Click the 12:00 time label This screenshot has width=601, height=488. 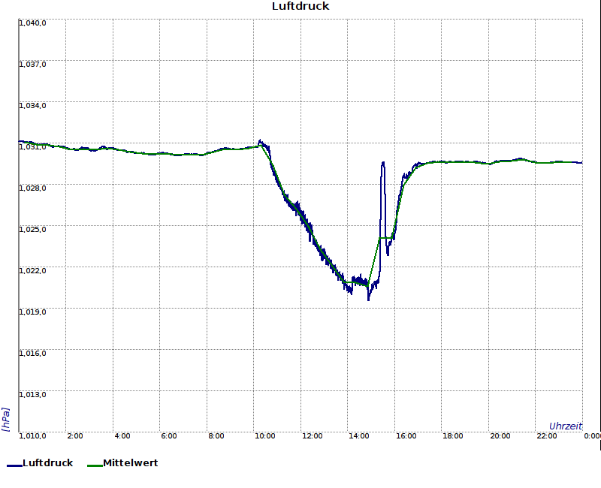click(312, 436)
